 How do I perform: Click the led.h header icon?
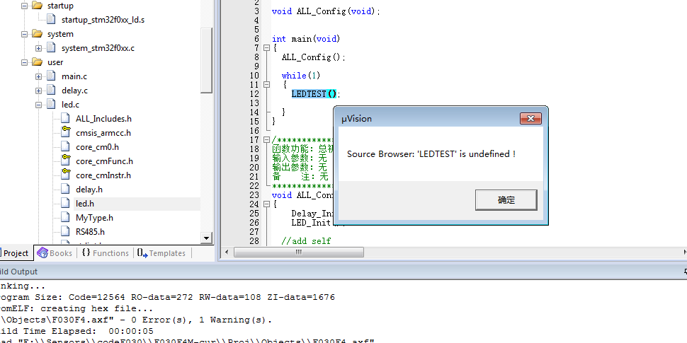pyautogui.click(x=65, y=204)
